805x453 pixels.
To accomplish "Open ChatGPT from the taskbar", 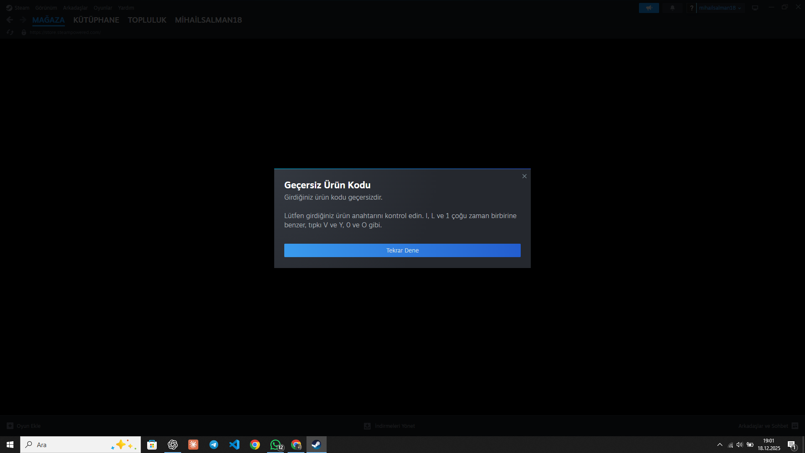I will 173,445.
